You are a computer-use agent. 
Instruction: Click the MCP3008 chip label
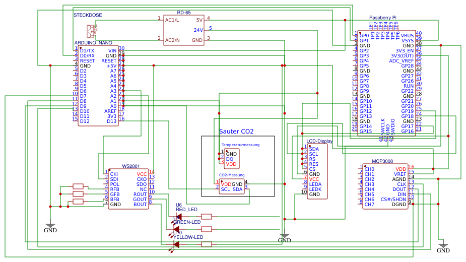[x=382, y=161]
